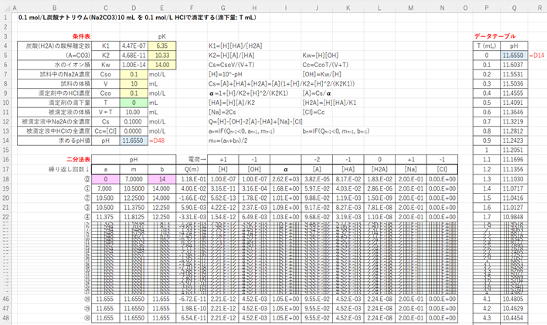Select the yellow Cco HCl concentration cell
This screenshot has height=325, width=547.
134,93
